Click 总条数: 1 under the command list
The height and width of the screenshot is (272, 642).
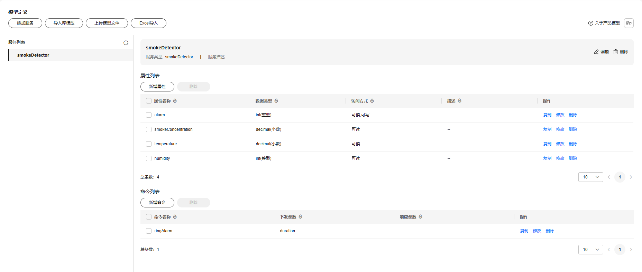[x=150, y=250]
